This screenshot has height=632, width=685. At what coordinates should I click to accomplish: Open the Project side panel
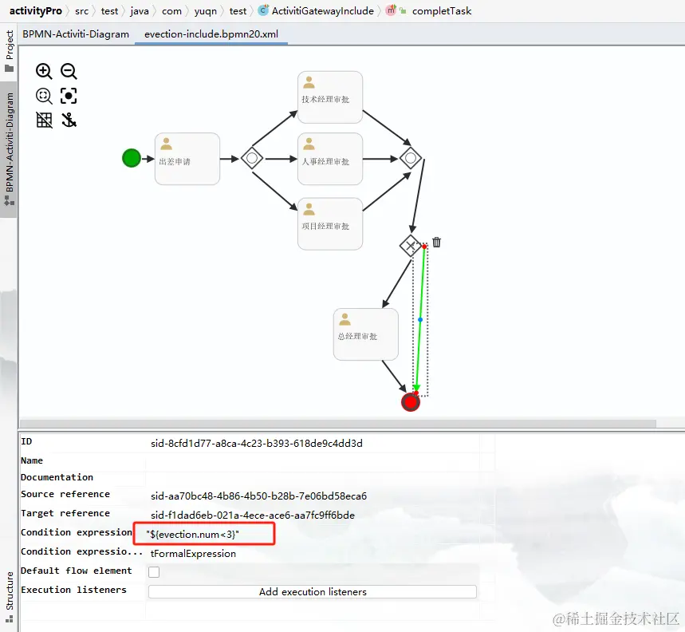coord(9,51)
